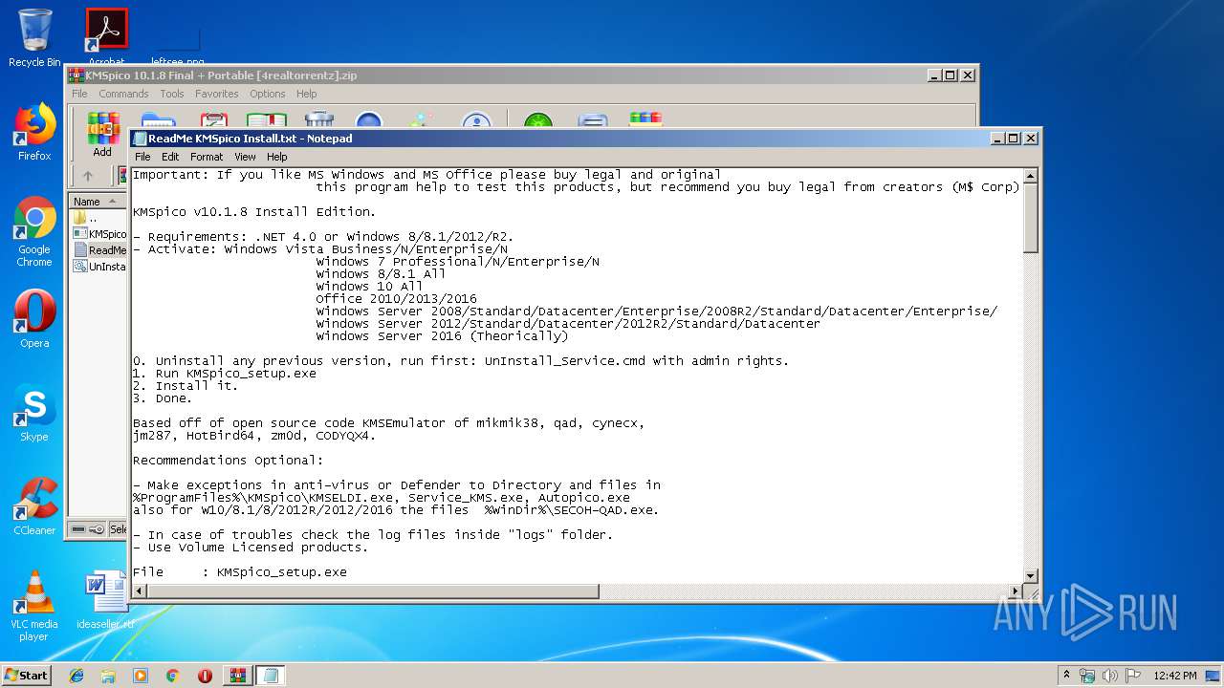This screenshot has width=1224, height=688.
Task: Open Notepad's File menu
Action: click(x=142, y=157)
